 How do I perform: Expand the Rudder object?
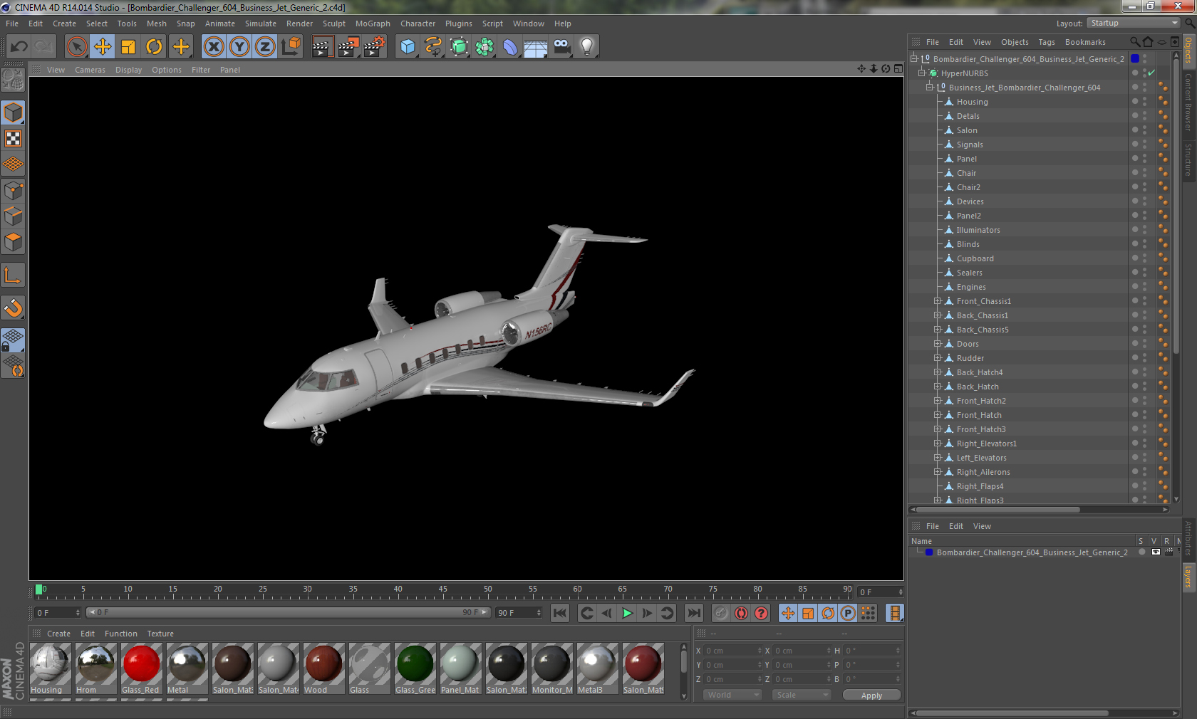[938, 358]
